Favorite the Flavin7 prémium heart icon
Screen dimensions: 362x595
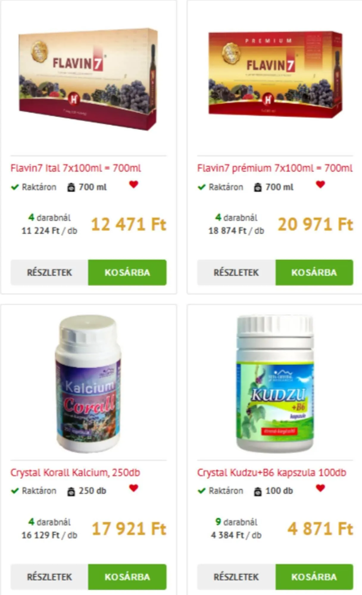point(320,184)
